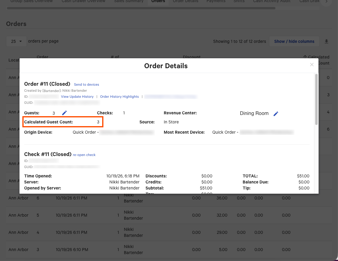
Task: Click Showing 1 to 12 of 12 orders text
Action: click(x=239, y=41)
